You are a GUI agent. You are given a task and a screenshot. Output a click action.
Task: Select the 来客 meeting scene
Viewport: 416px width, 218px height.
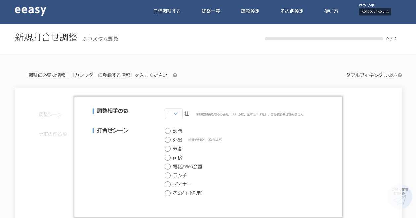pos(168,149)
